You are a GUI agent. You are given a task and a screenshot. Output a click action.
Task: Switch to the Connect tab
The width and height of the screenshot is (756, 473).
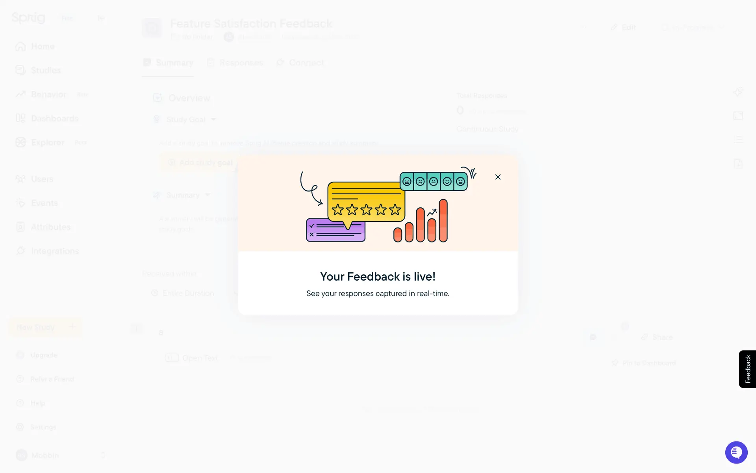pyautogui.click(x=300, y=63)
